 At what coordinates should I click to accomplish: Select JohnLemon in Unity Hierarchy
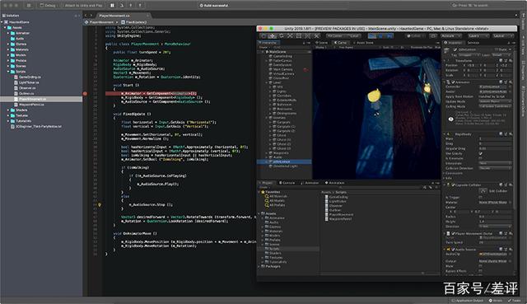point(284,161)
